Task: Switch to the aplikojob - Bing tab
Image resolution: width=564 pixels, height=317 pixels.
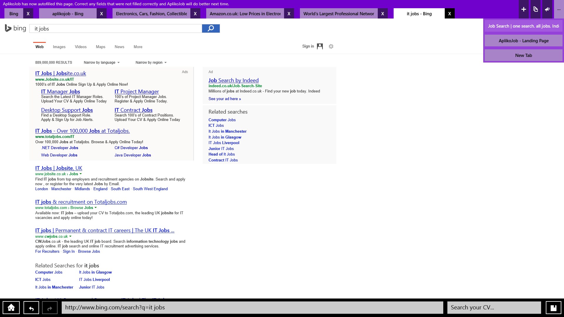Action: coord(68,14)
